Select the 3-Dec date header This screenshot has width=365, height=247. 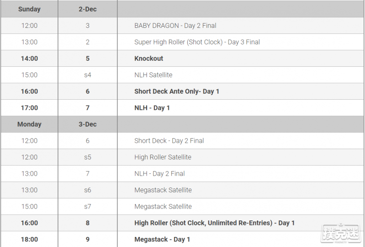coord(88,124)
